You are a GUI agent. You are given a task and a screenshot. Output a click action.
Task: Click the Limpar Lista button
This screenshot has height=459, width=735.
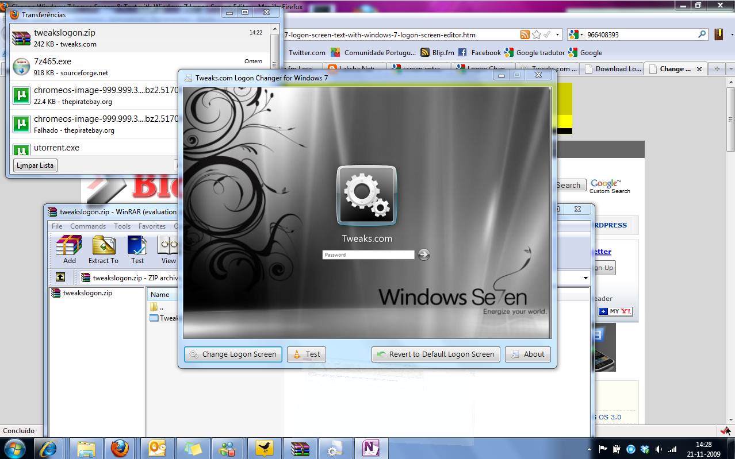(35, 165)
